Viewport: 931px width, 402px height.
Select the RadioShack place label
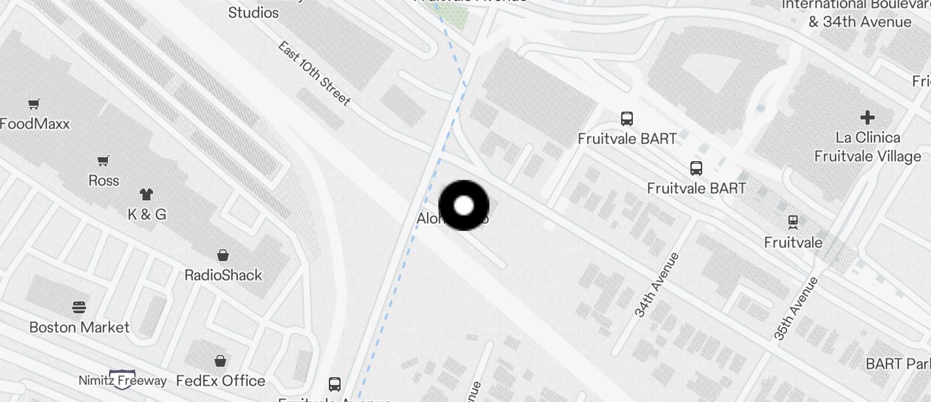(223, 275)
